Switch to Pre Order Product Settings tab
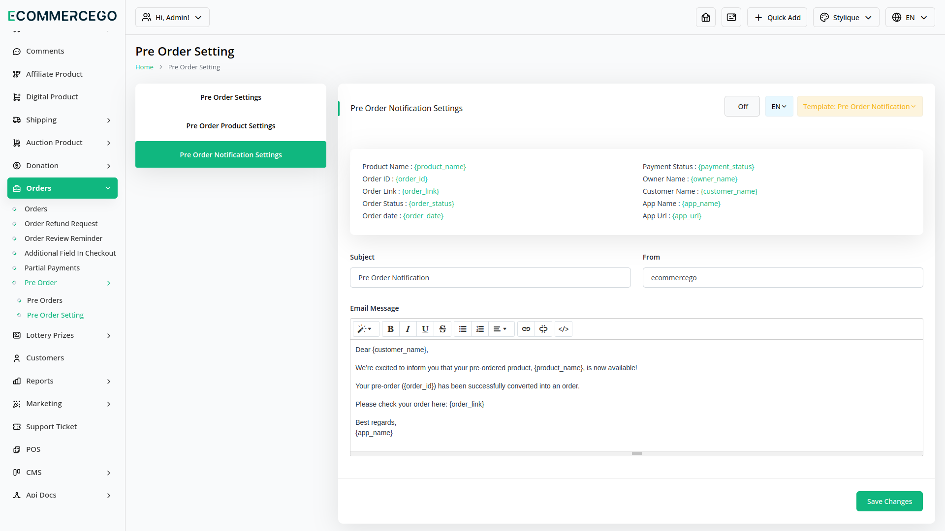Viewport: 945px width, 531px height. [231, 126]
